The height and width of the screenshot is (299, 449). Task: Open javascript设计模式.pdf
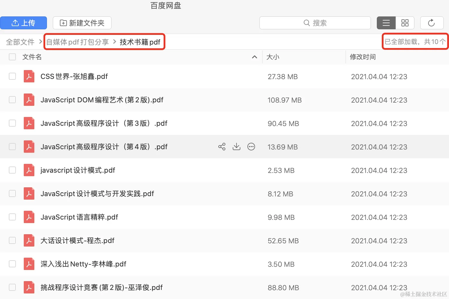(78, 170)
